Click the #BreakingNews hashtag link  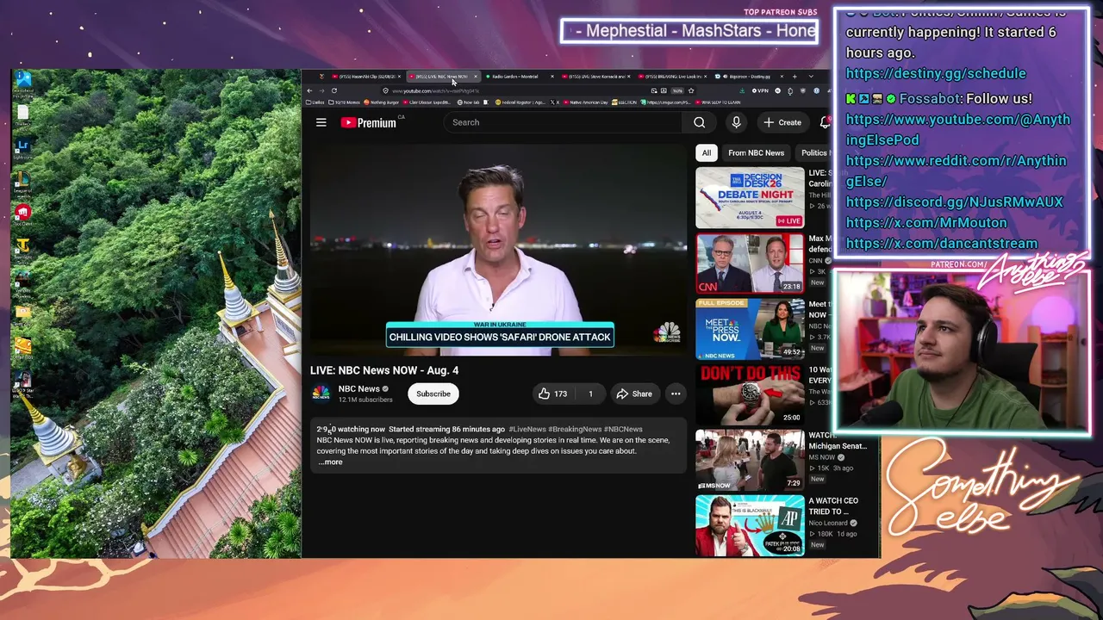point(575,429)
